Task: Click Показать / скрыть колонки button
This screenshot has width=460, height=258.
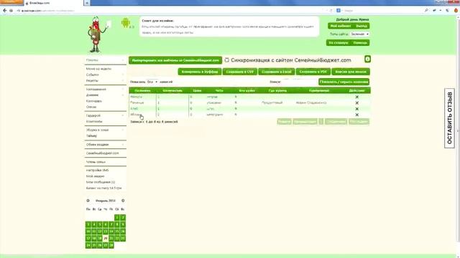Action: pos(344,82)
